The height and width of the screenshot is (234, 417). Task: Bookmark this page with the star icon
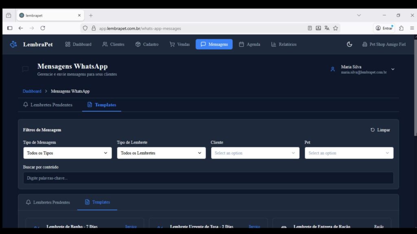pos(336,28)
